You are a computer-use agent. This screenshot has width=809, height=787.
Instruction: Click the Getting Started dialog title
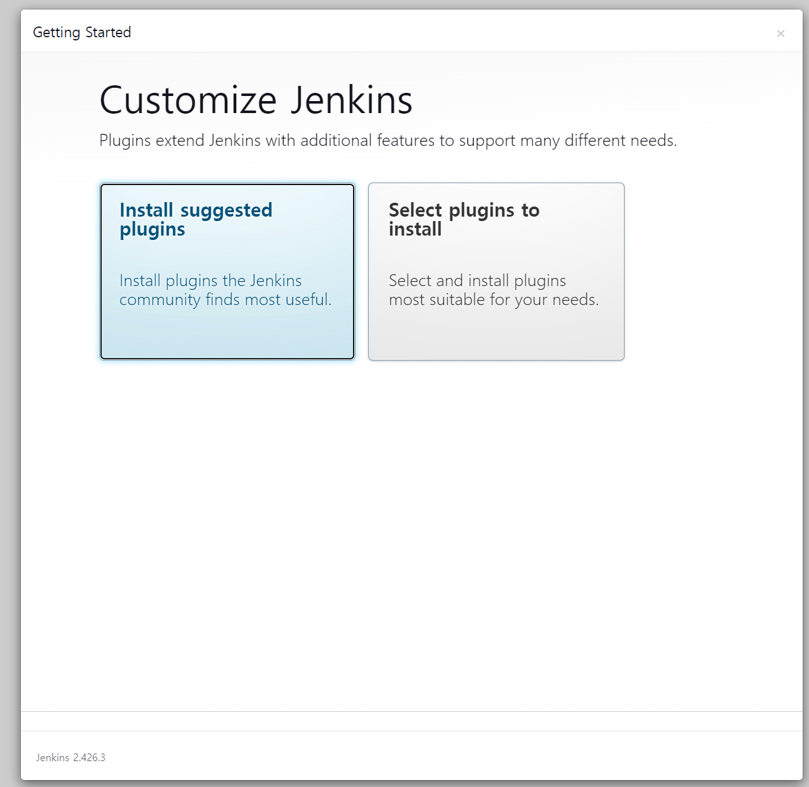(x=82, y=32)
